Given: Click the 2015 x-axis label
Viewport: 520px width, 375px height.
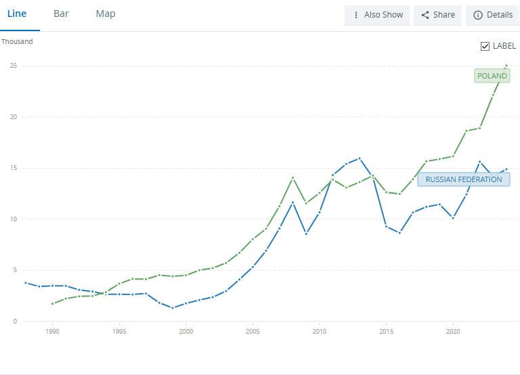Looking at the screenshot, I should (x=386, y=331).
